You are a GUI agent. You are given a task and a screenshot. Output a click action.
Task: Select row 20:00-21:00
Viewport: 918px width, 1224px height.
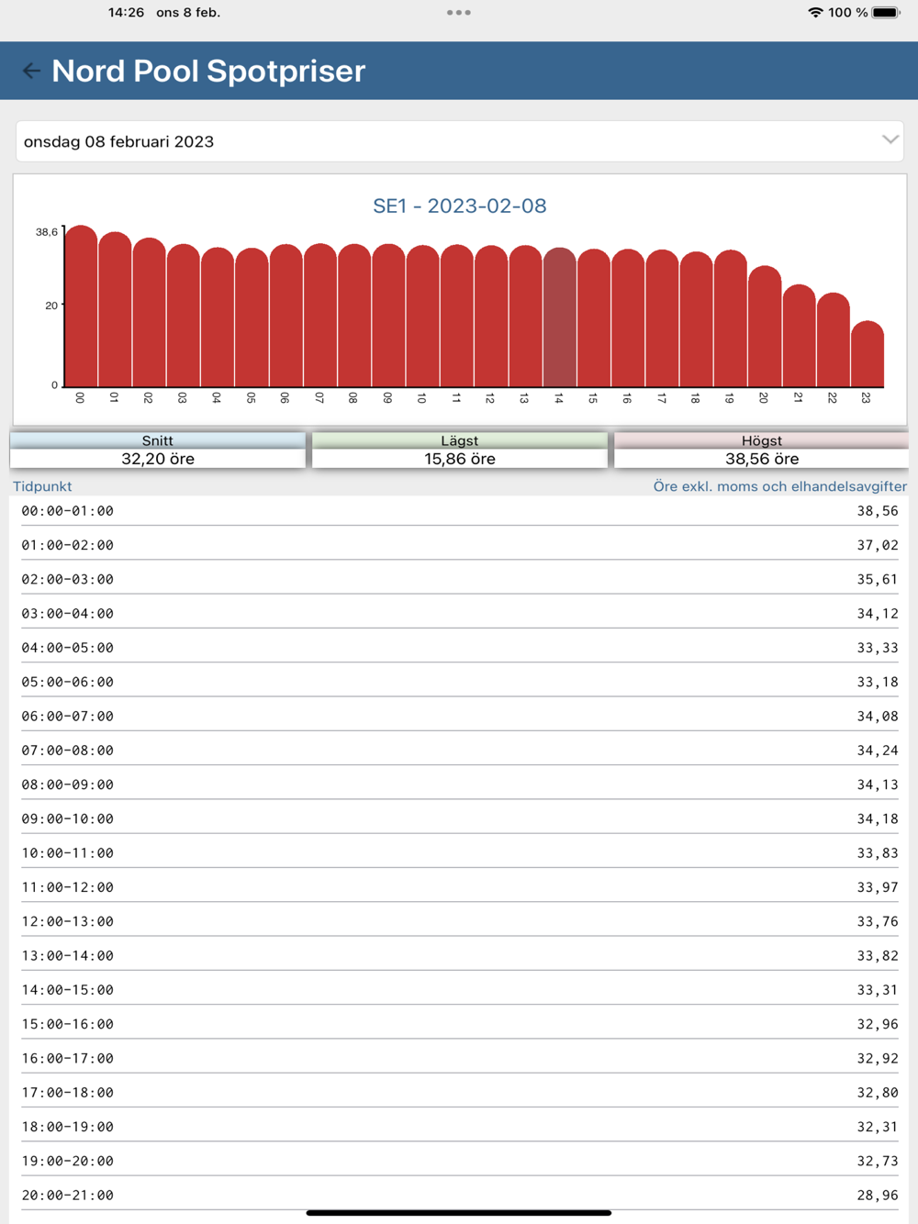(459, 1196)
